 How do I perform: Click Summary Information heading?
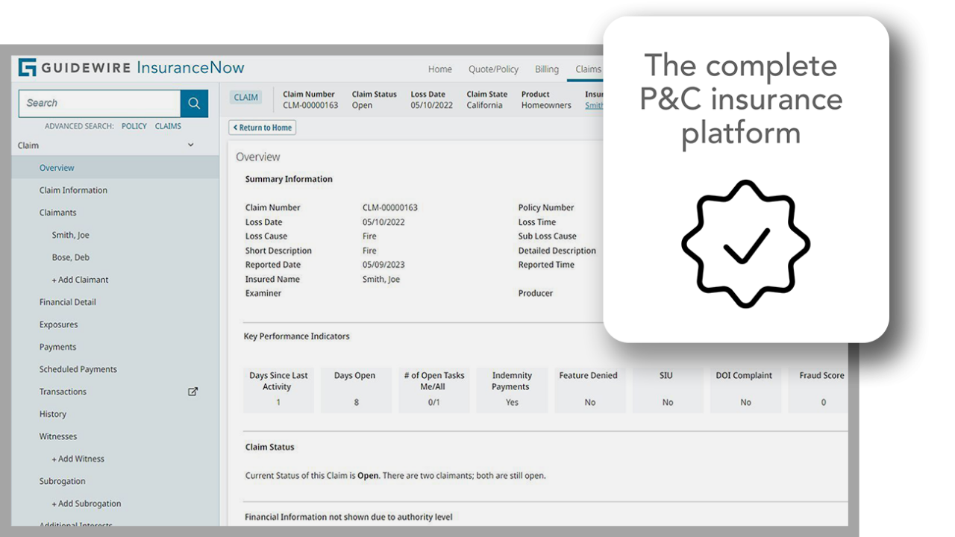coord(289,179)
